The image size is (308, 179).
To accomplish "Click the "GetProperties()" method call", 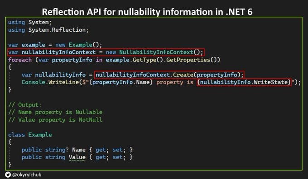I will 191,60.
